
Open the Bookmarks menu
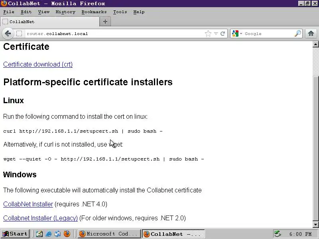94,12
